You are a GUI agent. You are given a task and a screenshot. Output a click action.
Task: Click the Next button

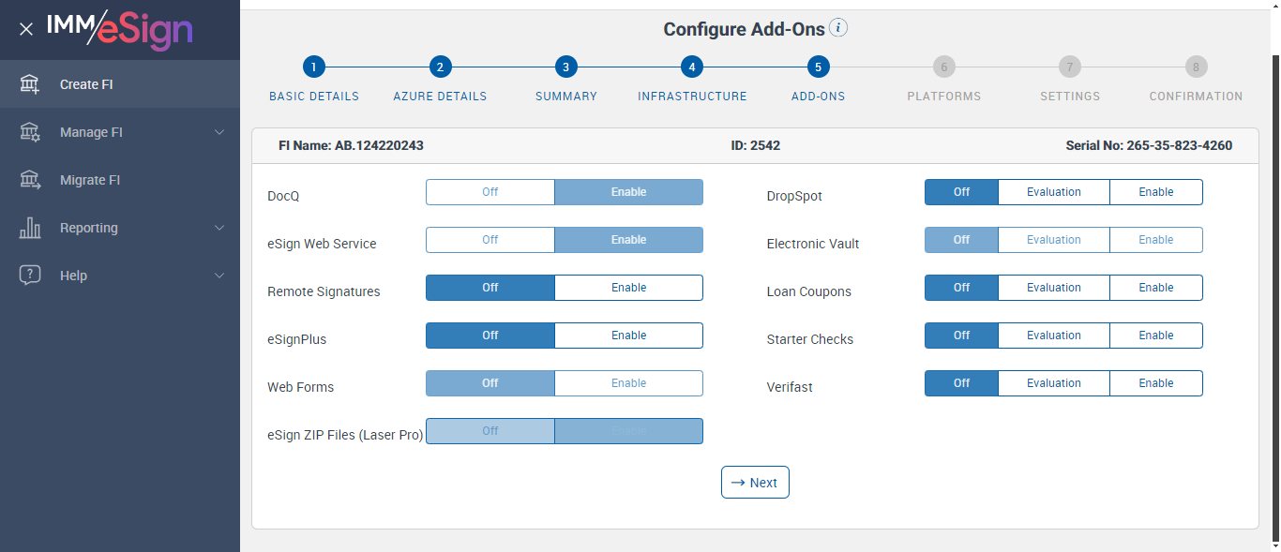tap(755, 483)
